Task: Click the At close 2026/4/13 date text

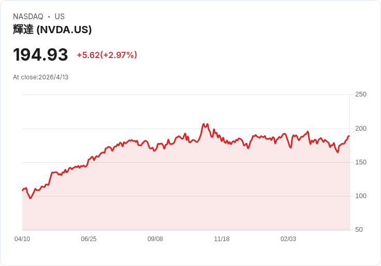Action: (x=41, y=77)
